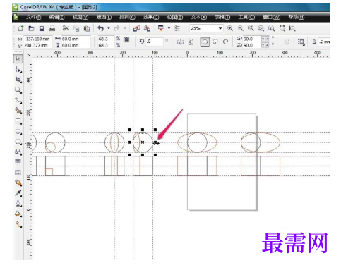
Task: Create a new document
Action: point(20,28)
